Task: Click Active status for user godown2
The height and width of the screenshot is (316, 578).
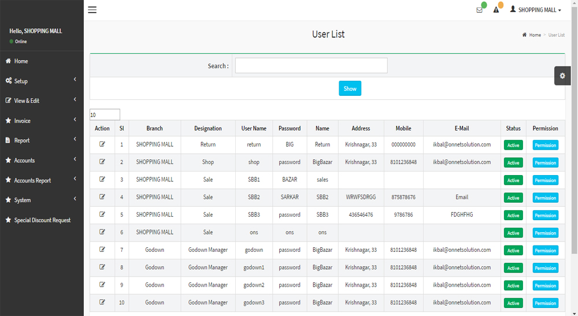Action: click(x=513, y=285)
